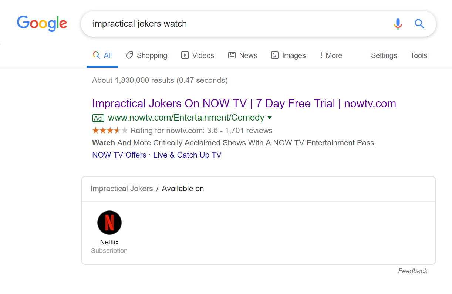Image resolution: width=452 pixels, height=294 pixels.
Task: Open the NOW TV Offers sitelink
Action: 119,155
